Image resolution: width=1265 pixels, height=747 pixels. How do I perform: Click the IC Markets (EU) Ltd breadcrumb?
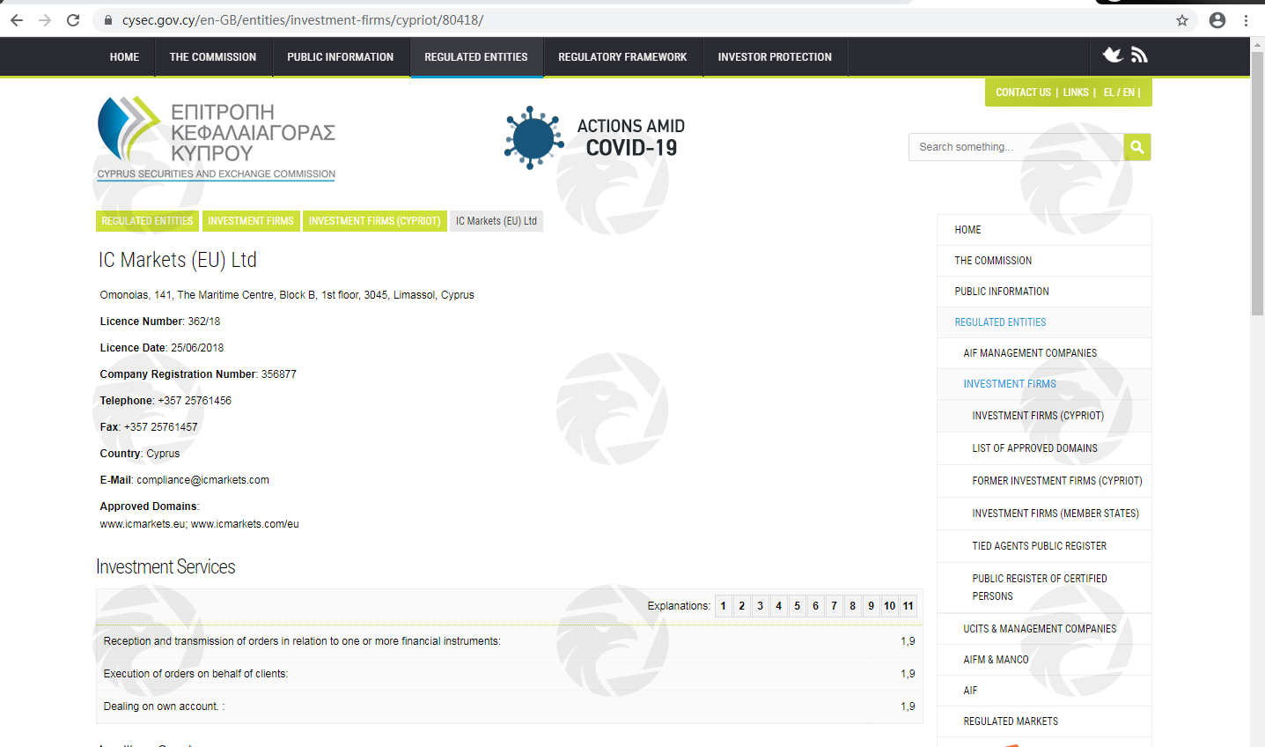[x=496, y=221]
